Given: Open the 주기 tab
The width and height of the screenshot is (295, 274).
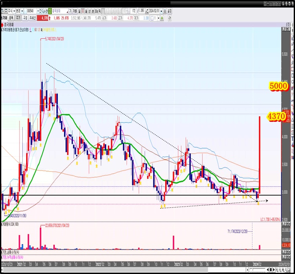Looking at the screenshot, I should pyautogui.click(x=18, y=18).
